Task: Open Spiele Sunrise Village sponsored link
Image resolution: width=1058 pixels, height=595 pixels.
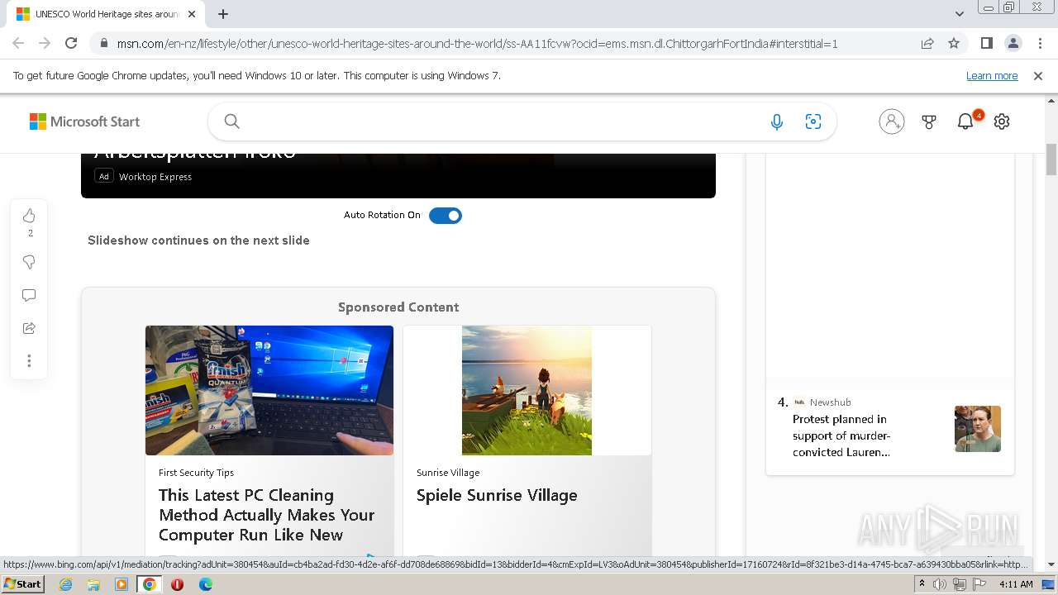Action: point(497,495)
